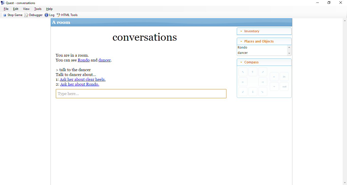Focus the 'Type here...' command input
Screen dimensions: 347x185
(141, 94)
